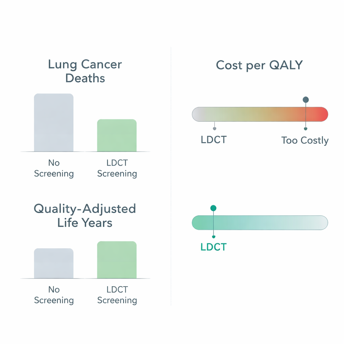This screenshot has height=344, width=344.
Task: Click the gray LDCT label under the cost bar
Action: [x=214, y=139]
